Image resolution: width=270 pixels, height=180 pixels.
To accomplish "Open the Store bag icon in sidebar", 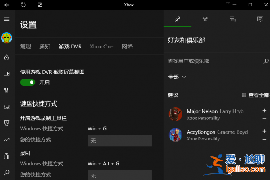I will (x=6, y=156).
